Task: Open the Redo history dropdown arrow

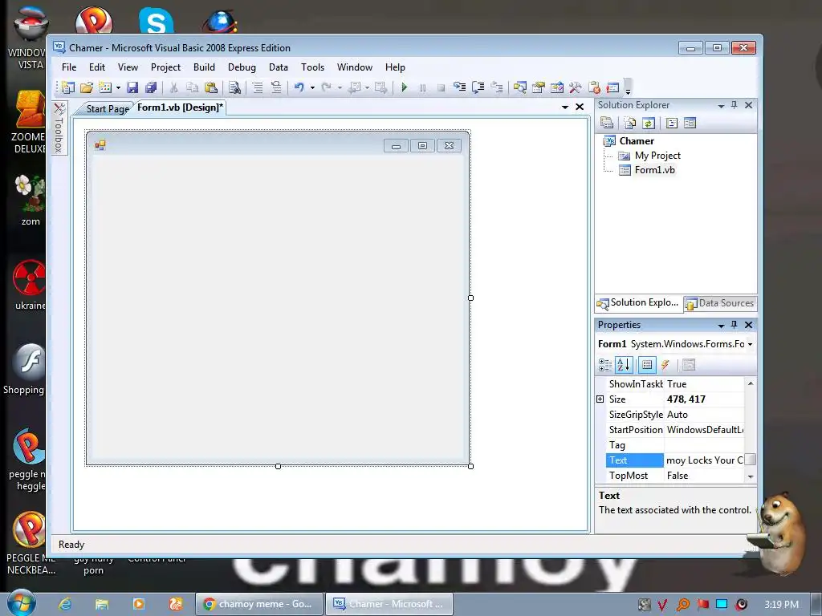Action: pos(340,87)
